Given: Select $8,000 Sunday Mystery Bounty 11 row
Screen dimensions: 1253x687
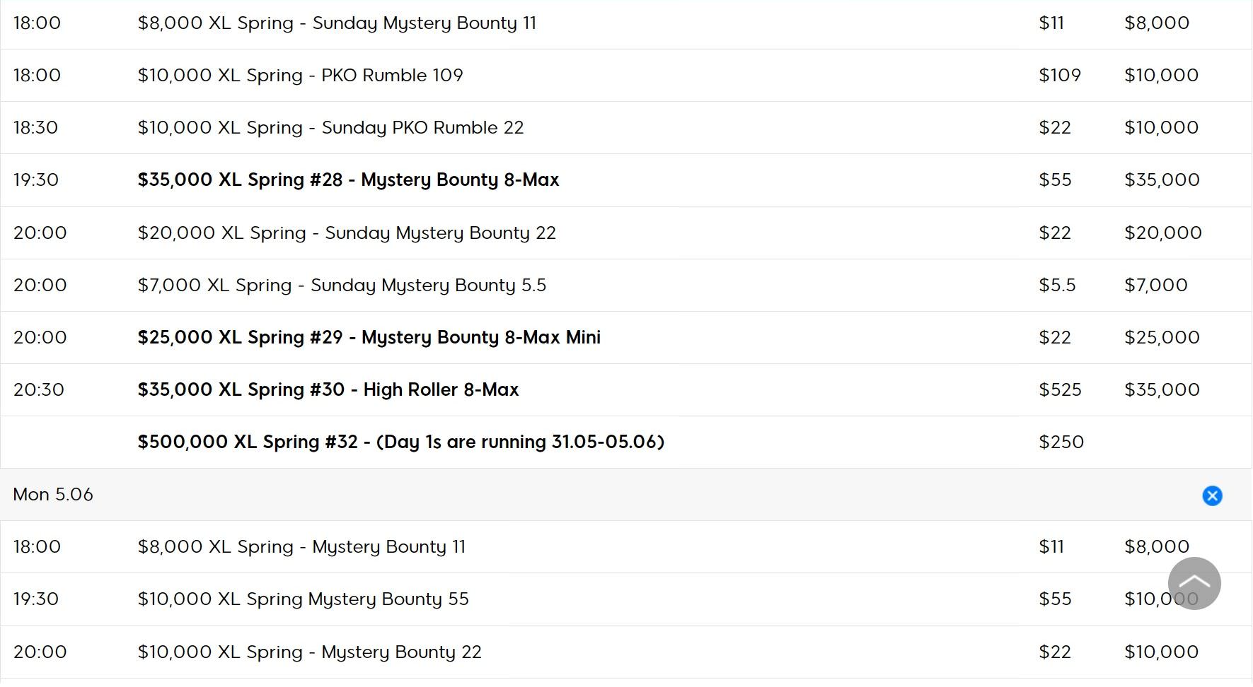Looking at the screenshot, I should [x=337, y=23].
